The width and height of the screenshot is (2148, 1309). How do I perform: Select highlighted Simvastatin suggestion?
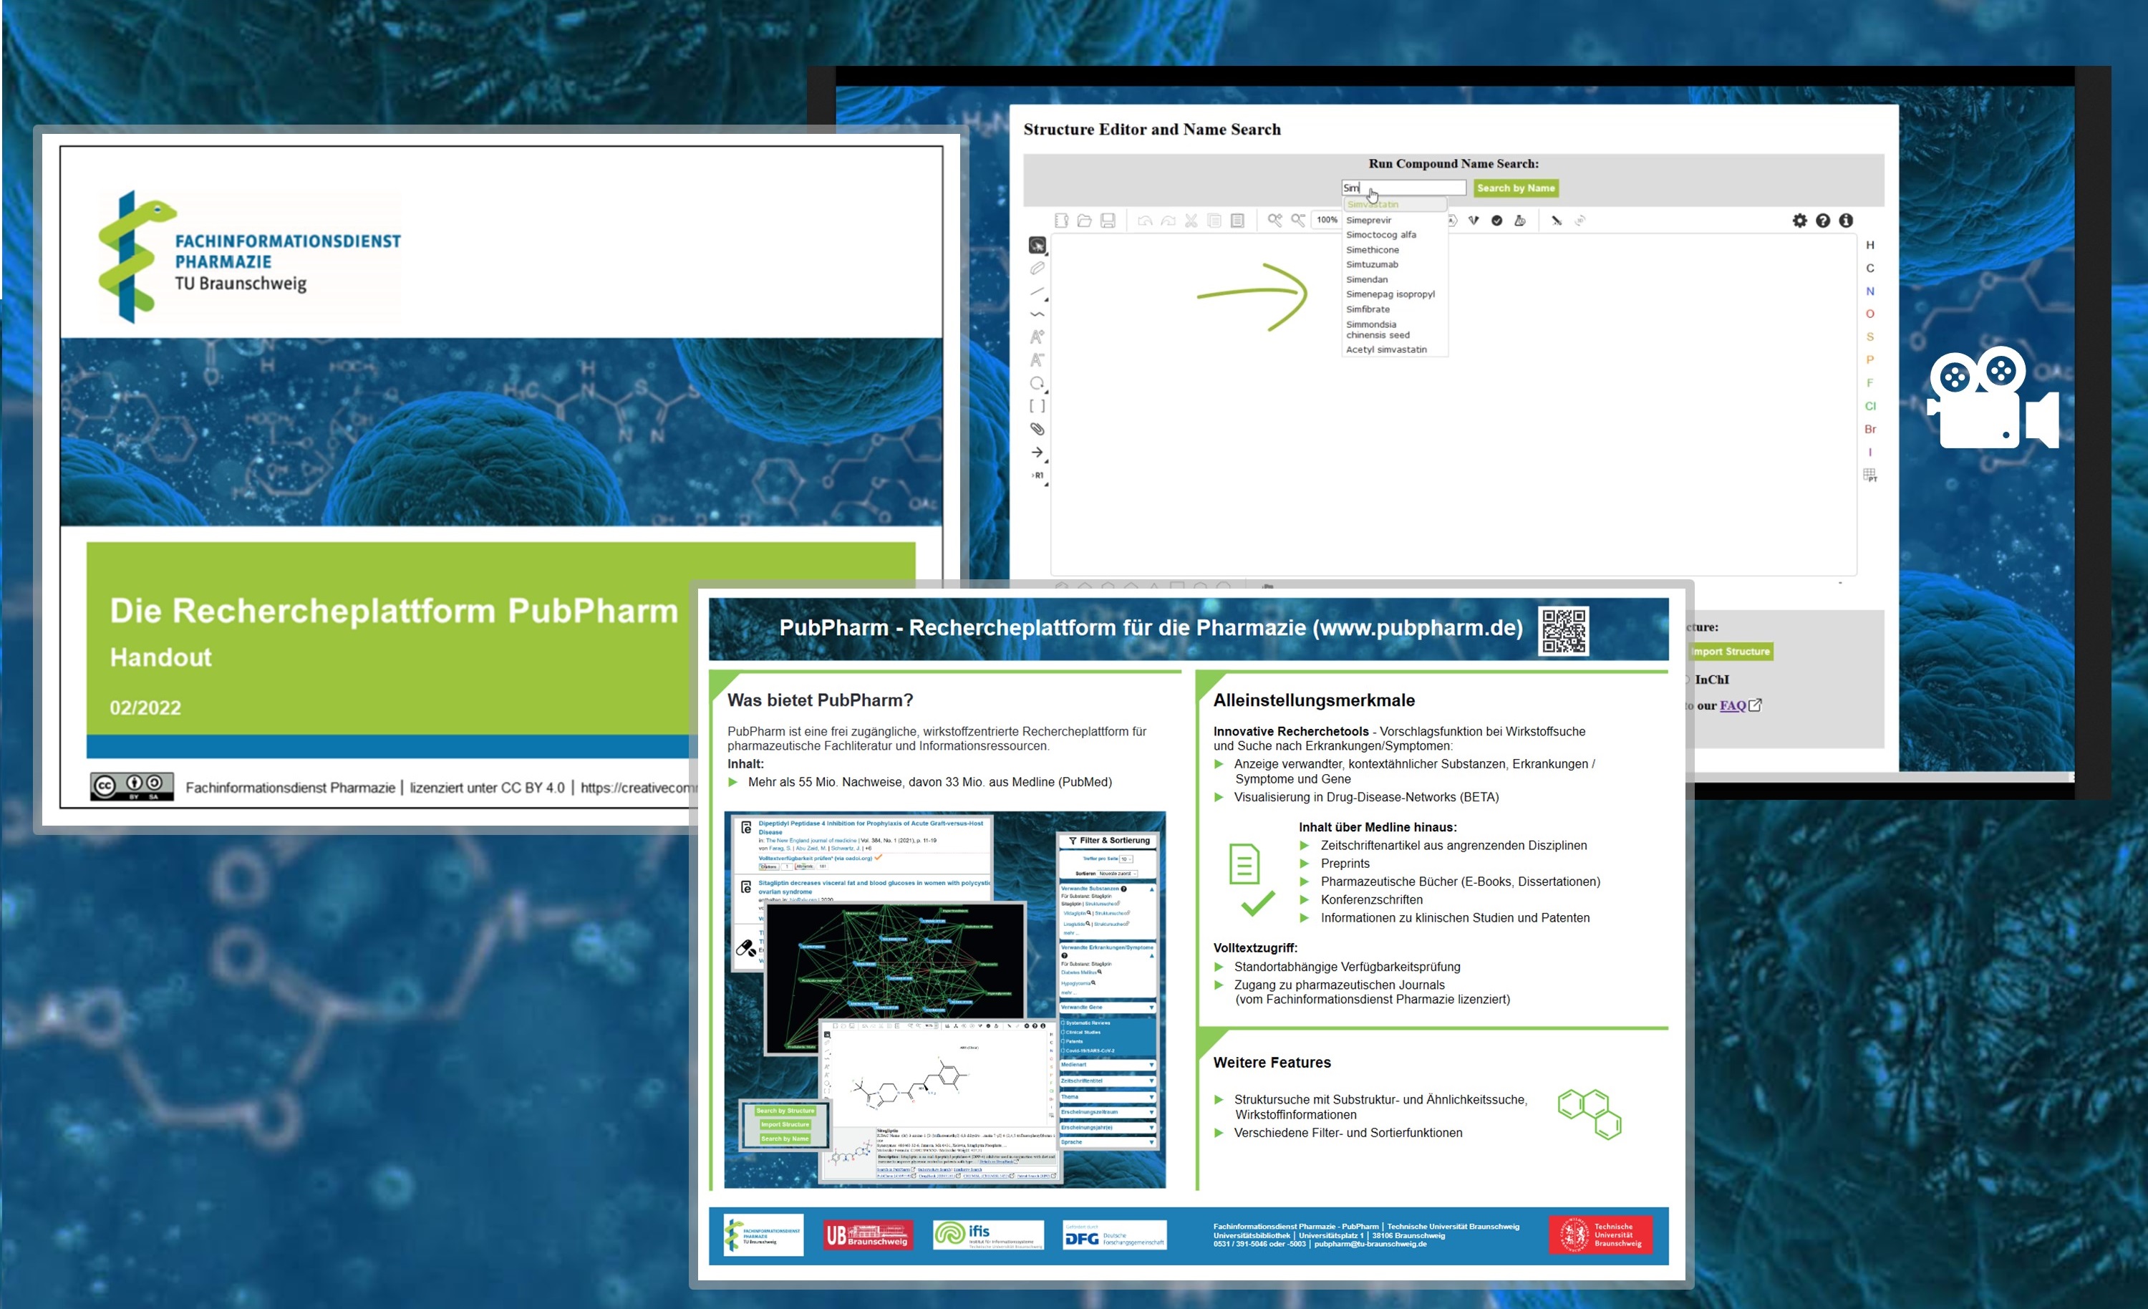coord(1373,204)
